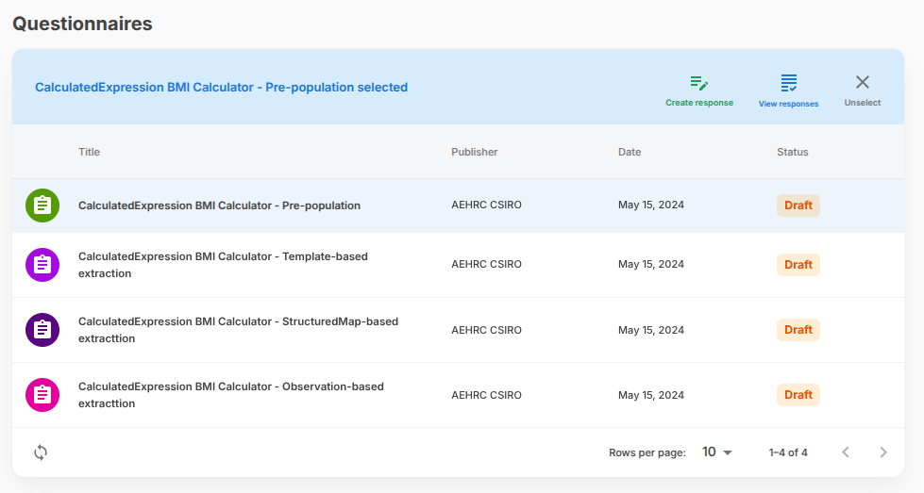Refresh the questionnaires list
The height and width of the screenshot is (493, 924).
(41, 452)
